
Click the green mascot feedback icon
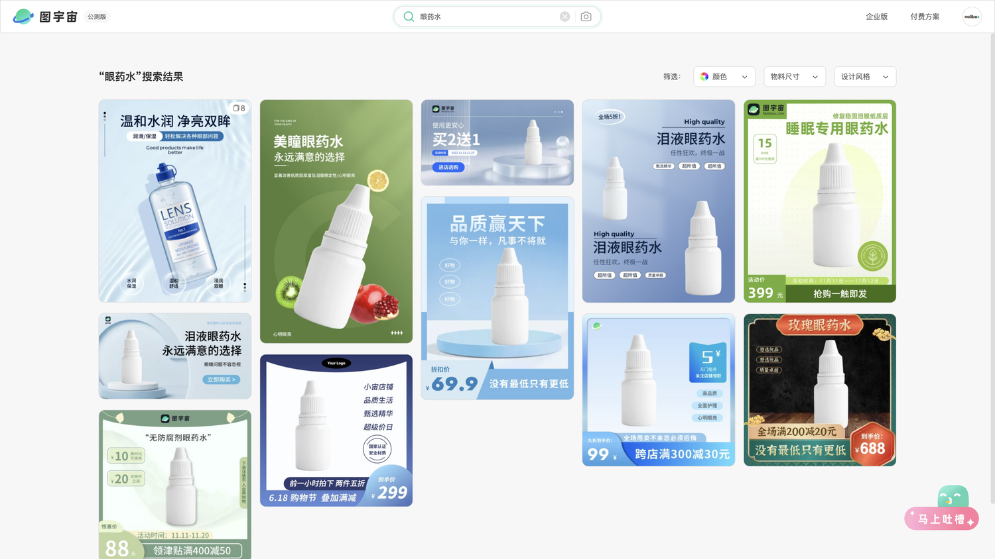click(x=953, y=496)
